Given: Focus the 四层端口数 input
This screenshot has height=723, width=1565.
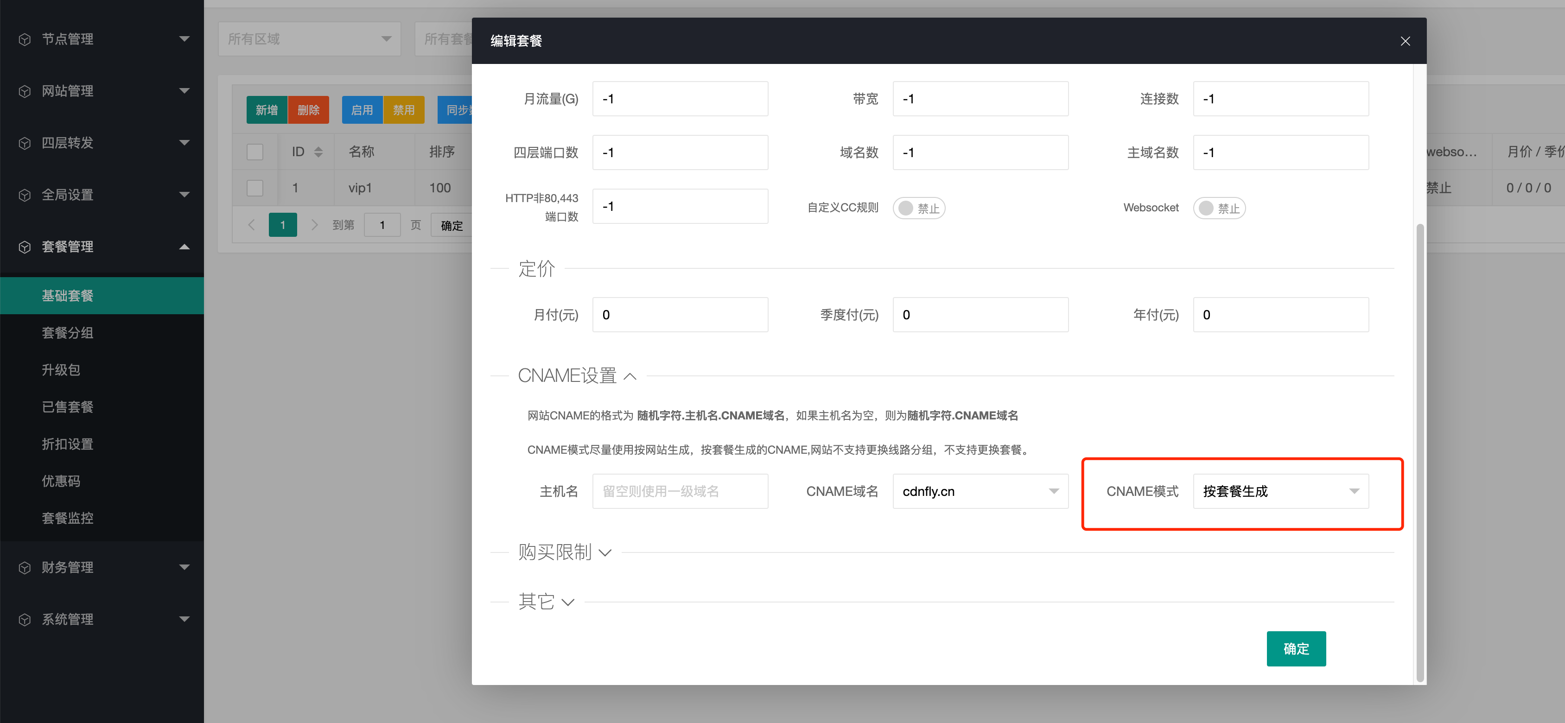Looking at the screenshot, I should pos(680,152).
